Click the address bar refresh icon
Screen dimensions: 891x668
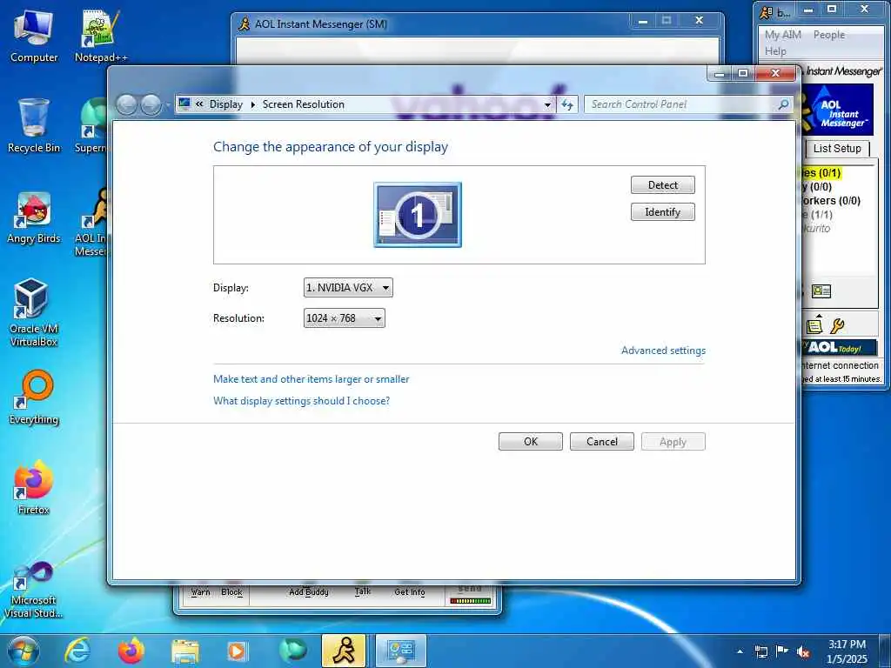(x=567, y=104)
